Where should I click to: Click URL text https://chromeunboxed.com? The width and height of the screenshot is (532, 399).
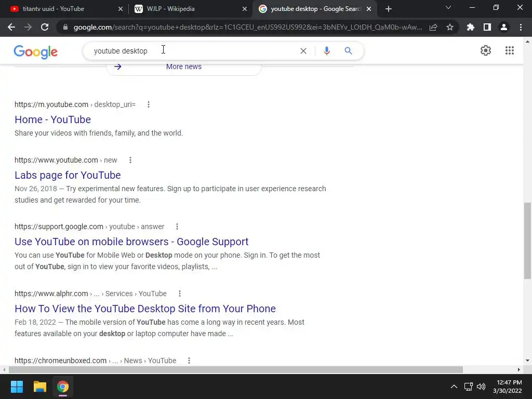pyautogui.click(x=60, y=361)
